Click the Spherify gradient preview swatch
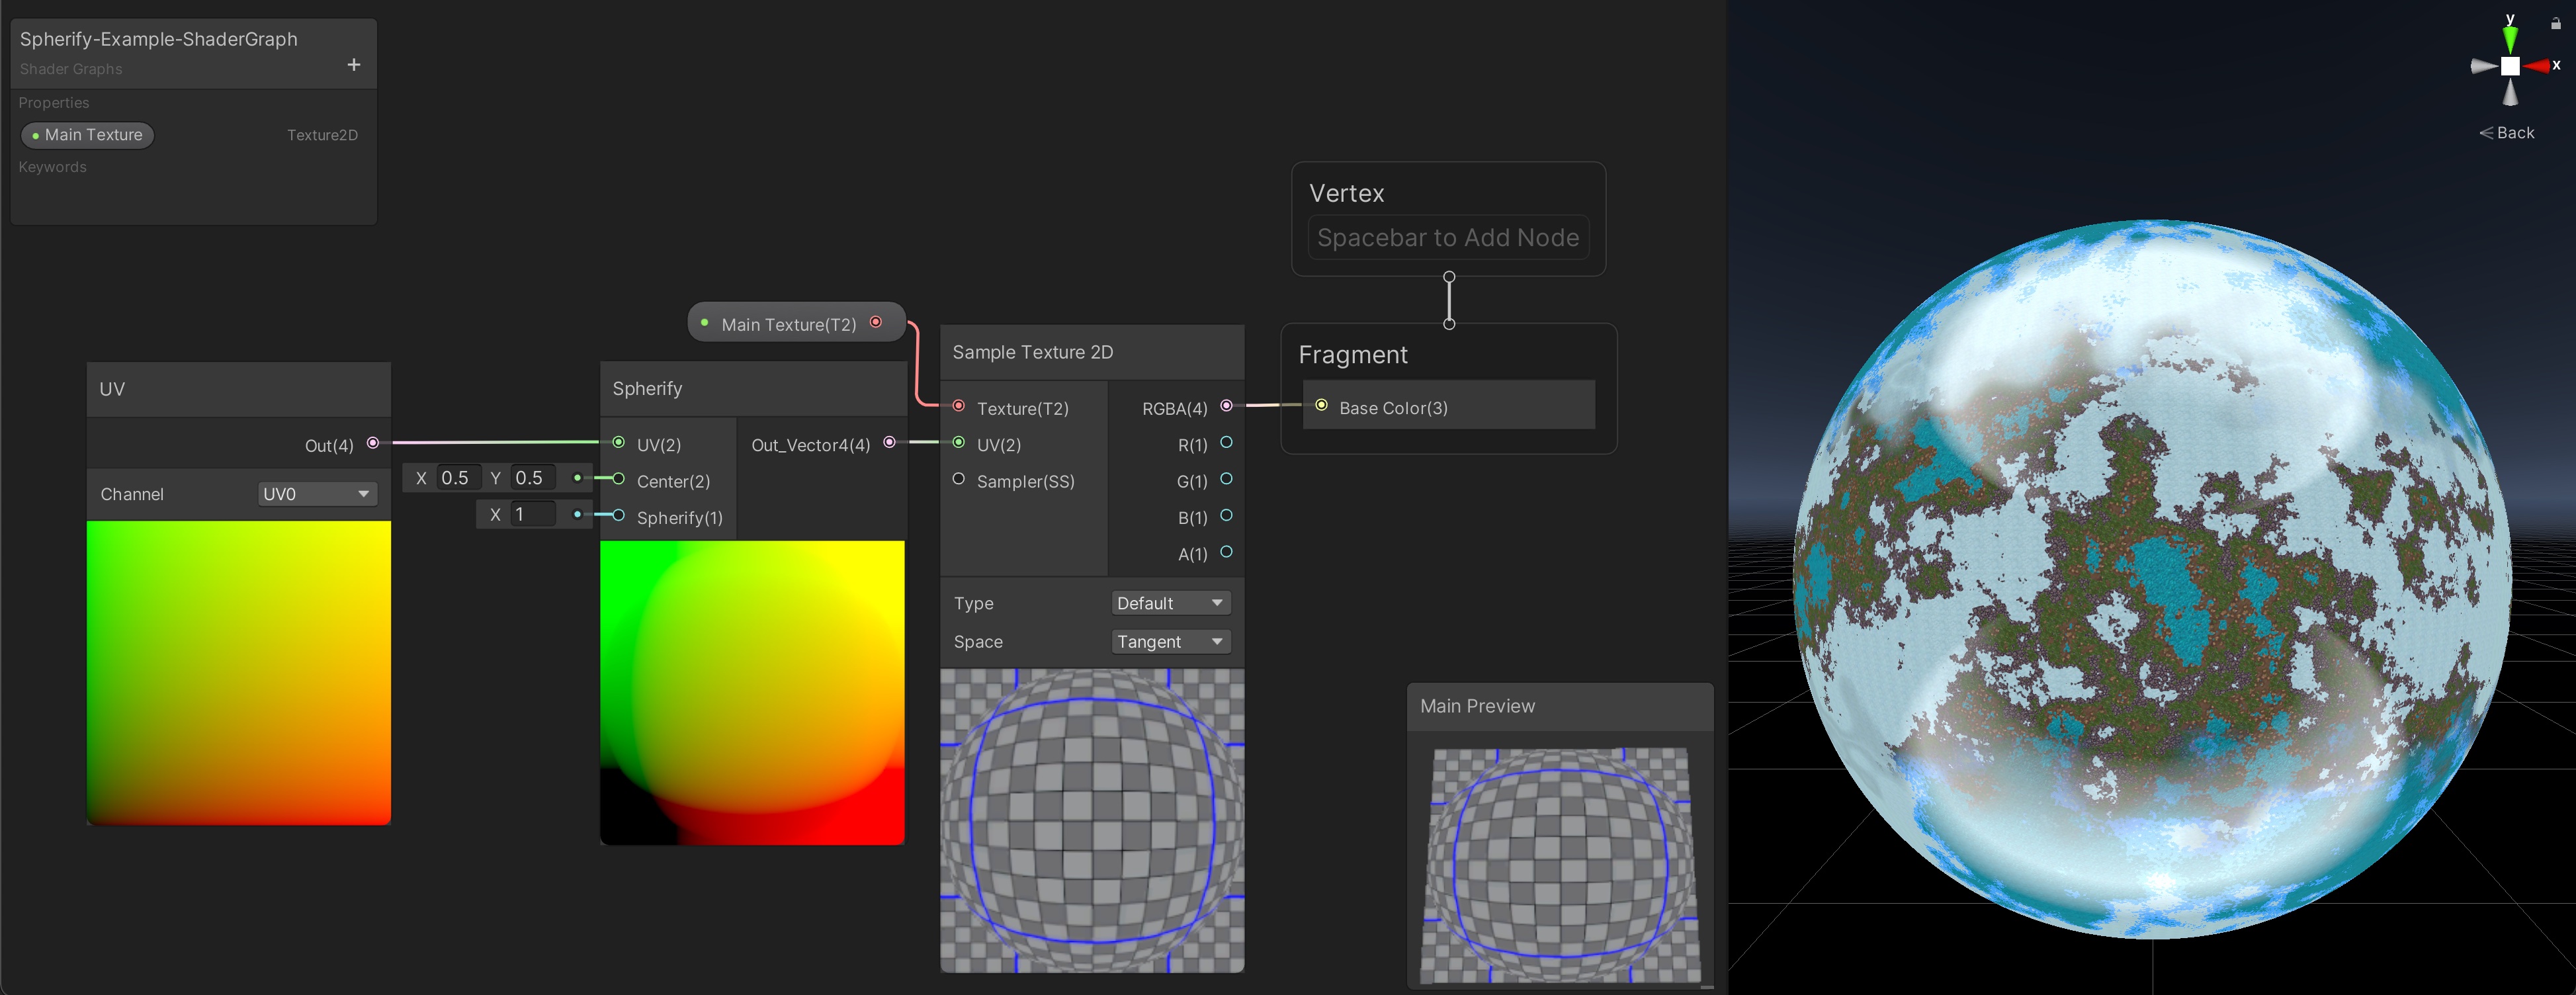Viewport: 2576px width, 995px height. pos(752,692)
